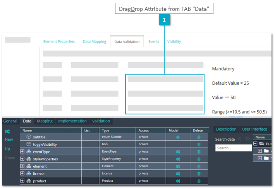Image resolution: width=275 pixels, height=189 pixels.
Task: Select the Data tab in bottom panel
Action: point(27,121)
